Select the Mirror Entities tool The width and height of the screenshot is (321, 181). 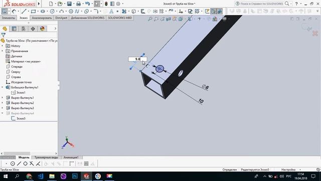155,11
